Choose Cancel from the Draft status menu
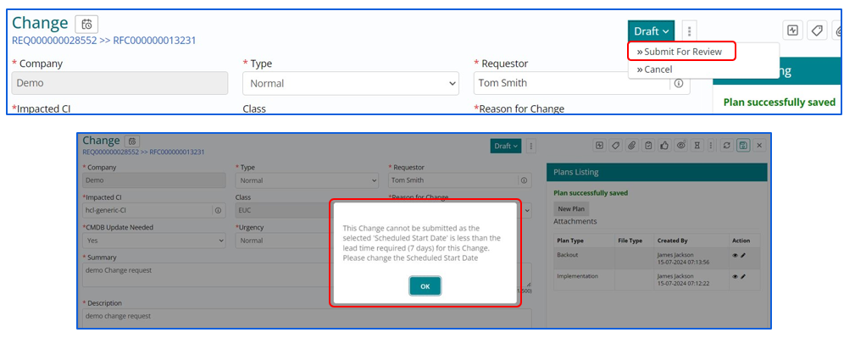The width and height of the screenshot is (844, 338). pos(654,69)
